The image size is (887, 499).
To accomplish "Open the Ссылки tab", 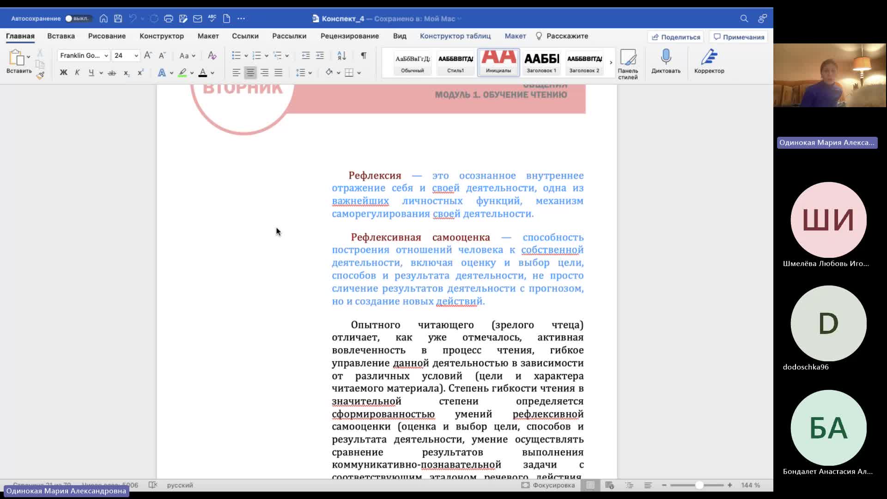I will pyautogui.click(x=245, y=36).
